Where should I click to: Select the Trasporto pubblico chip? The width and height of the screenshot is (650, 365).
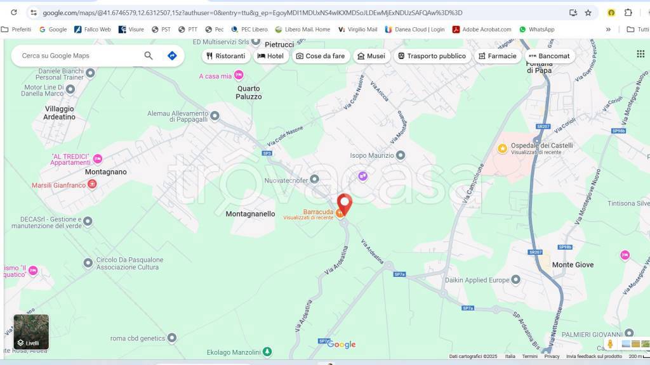(431, 56)
